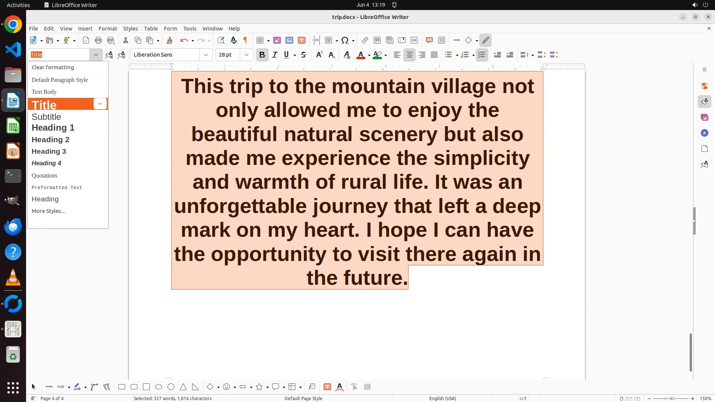Toggle formatting marks pilcrow button
The height and width of the screenshot is (402, 715).
(245, 40)
